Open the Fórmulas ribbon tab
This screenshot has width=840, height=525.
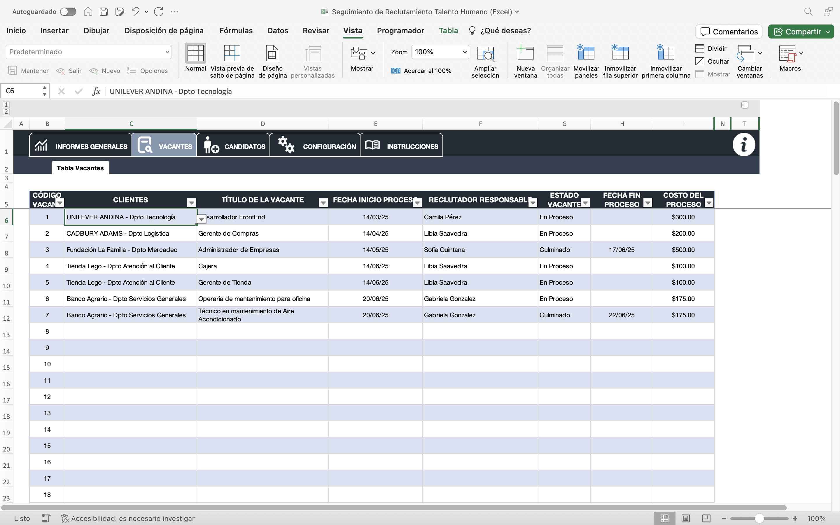[x=236, y=31]
